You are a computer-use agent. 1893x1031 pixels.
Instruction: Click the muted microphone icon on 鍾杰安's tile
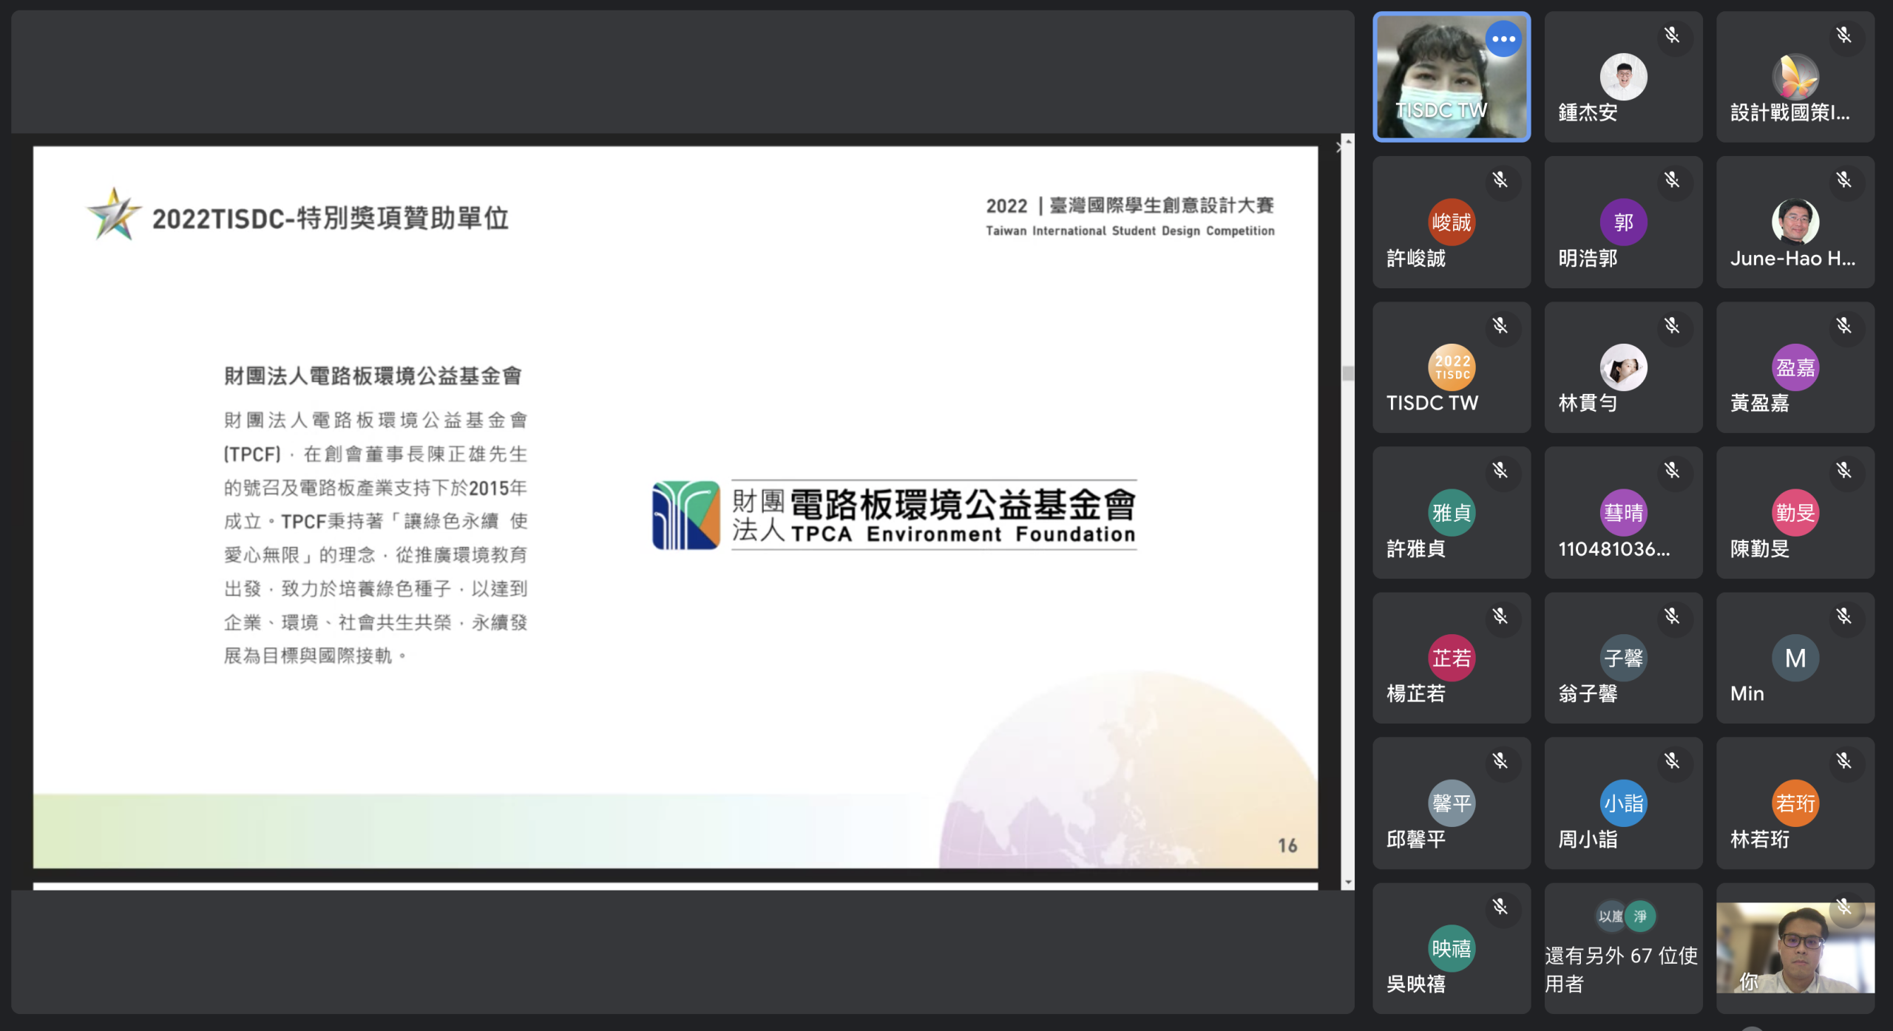(1673, 35)
